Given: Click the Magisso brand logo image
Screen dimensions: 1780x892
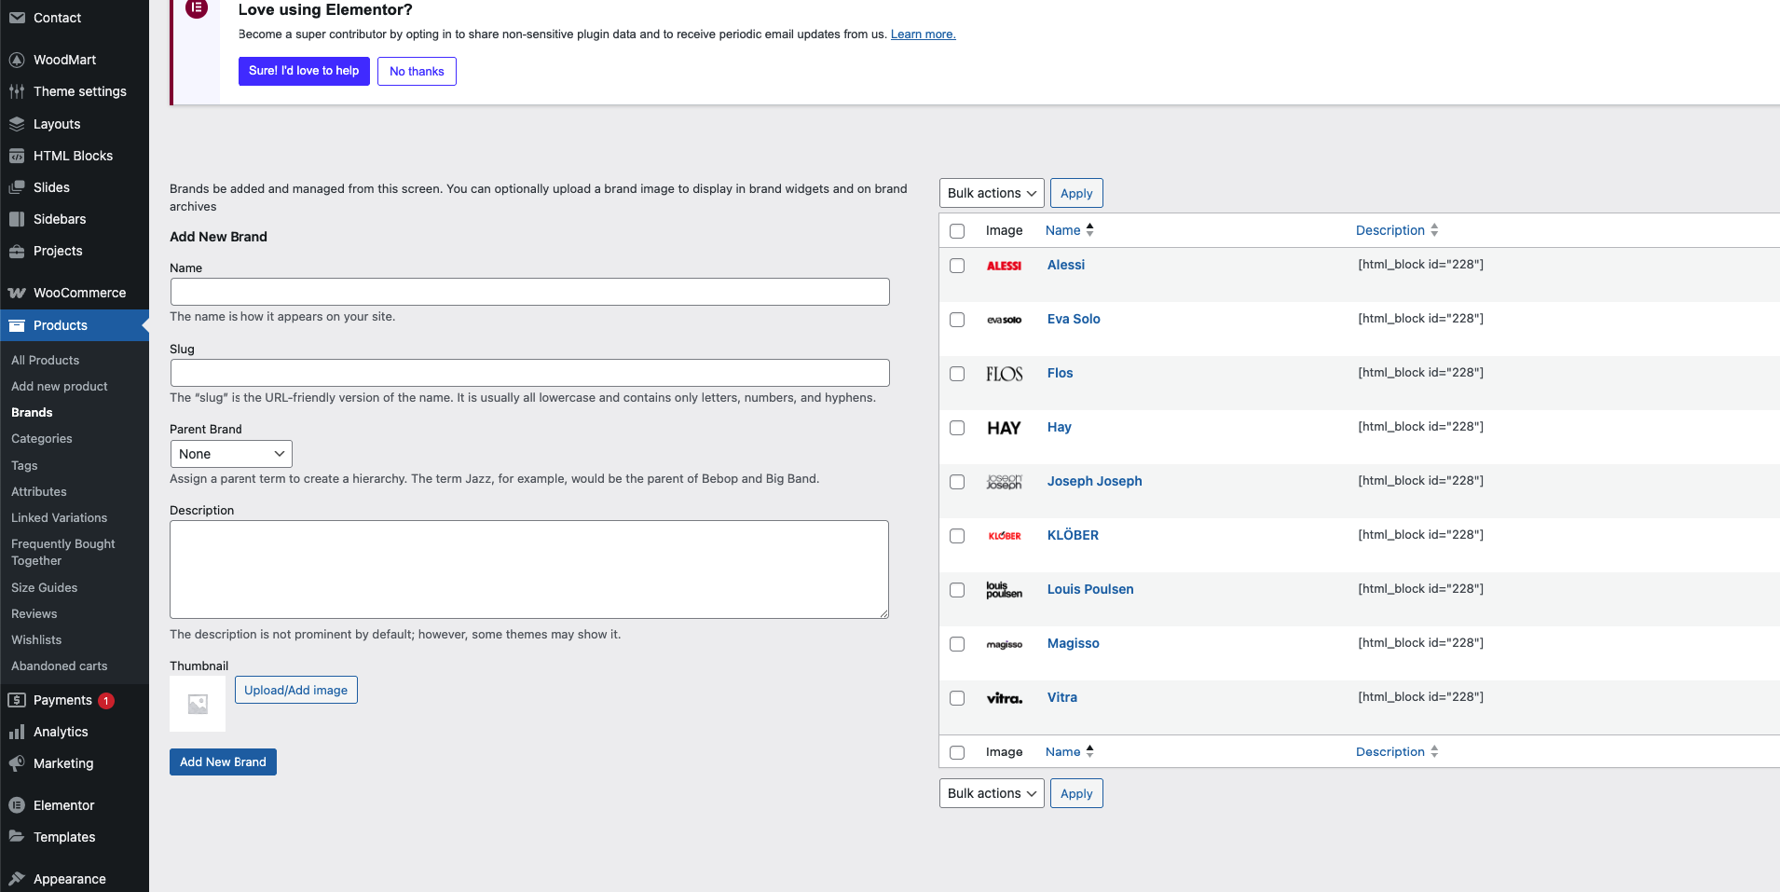Looking at the screenshot, I should (1005, 644).
